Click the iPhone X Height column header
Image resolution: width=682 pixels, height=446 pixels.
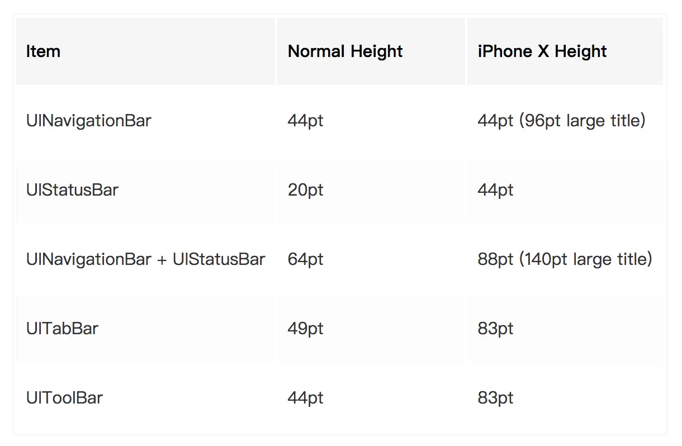[x=542, y=51]
